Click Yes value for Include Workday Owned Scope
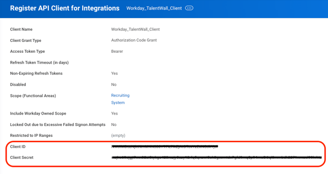Viewport: 328px width, 174px height. pos(114,114)
